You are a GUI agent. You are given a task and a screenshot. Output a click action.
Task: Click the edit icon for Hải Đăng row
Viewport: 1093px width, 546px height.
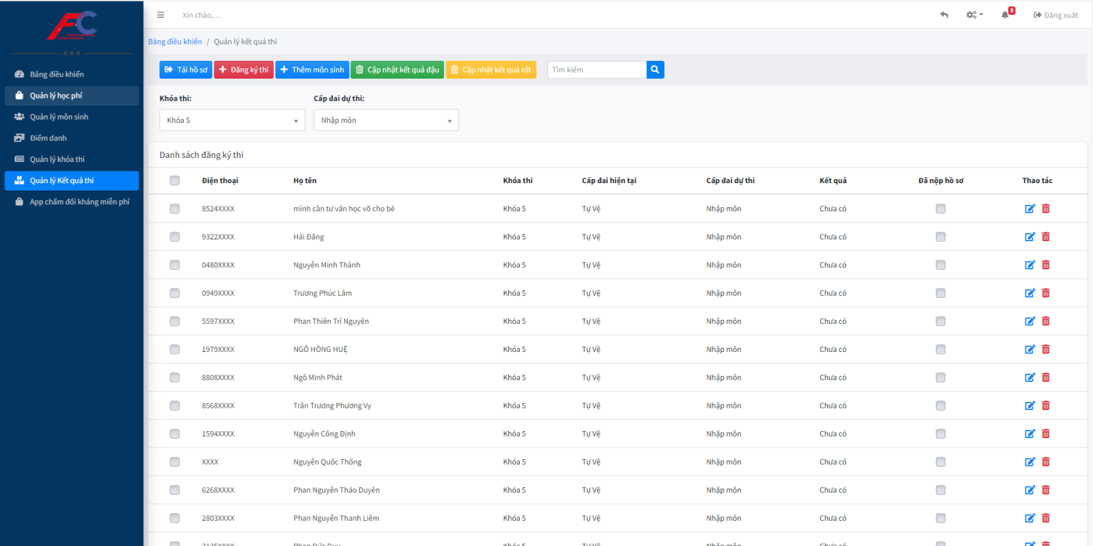point(1029,237)
